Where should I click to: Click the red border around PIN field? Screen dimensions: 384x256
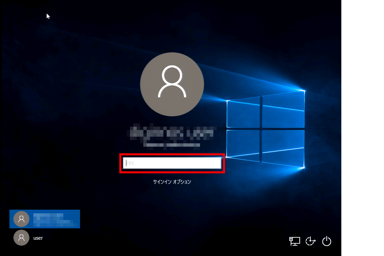pyautogui.click(x=172, y=154)
